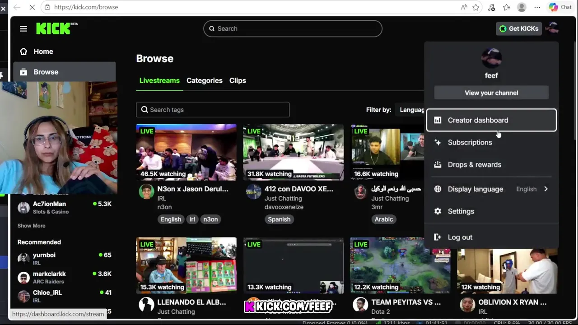Select Drops & rewards menu item
Image resolution: width=578 pixels, height=325 pixels.
pyautogui.click(x=491, y=164)
